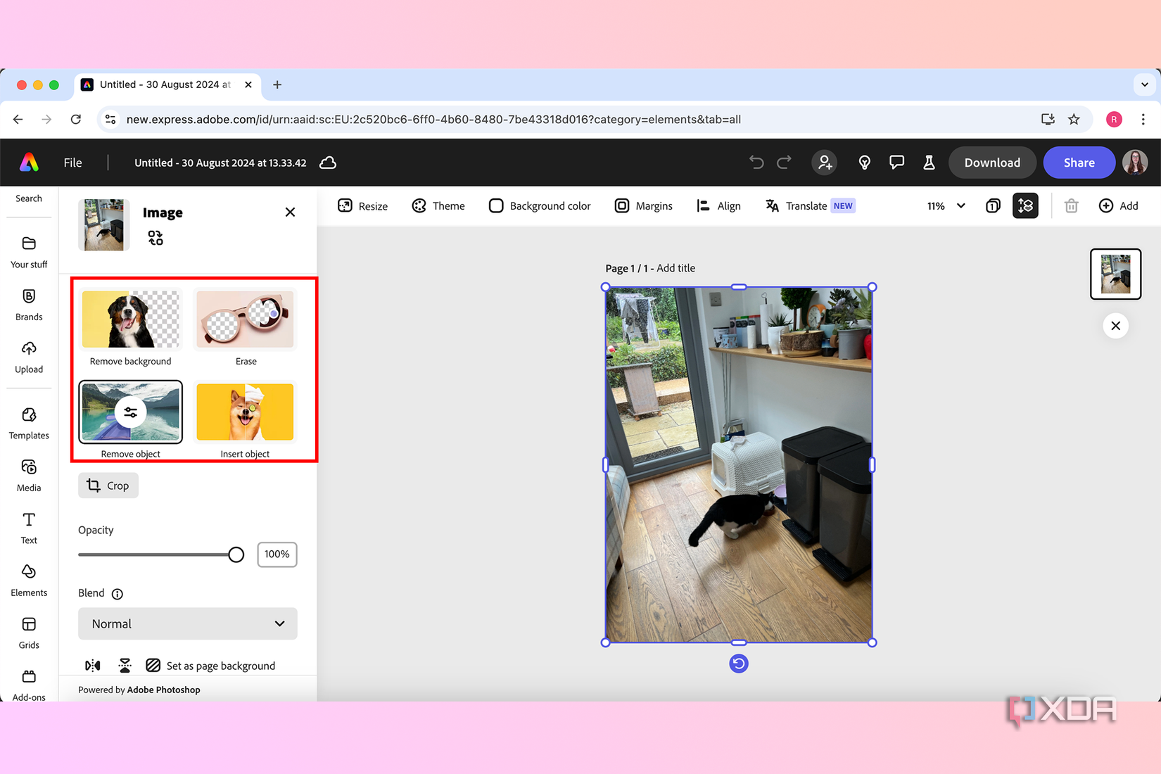Expand the Blend mode Normal dropdown
This screenshot has height=774, width=1161.
(x=188, y=624)
